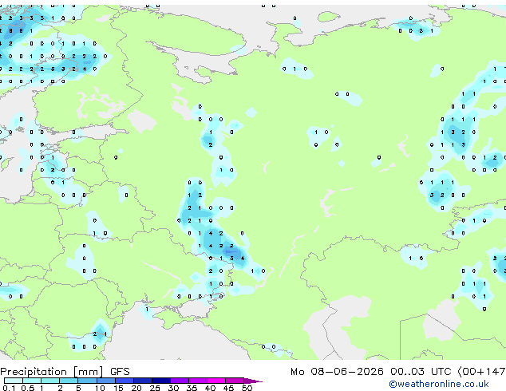Click the 5–10 mm legend swatch
Viewport: 506px width, 391px height.
tap(87, 381)
